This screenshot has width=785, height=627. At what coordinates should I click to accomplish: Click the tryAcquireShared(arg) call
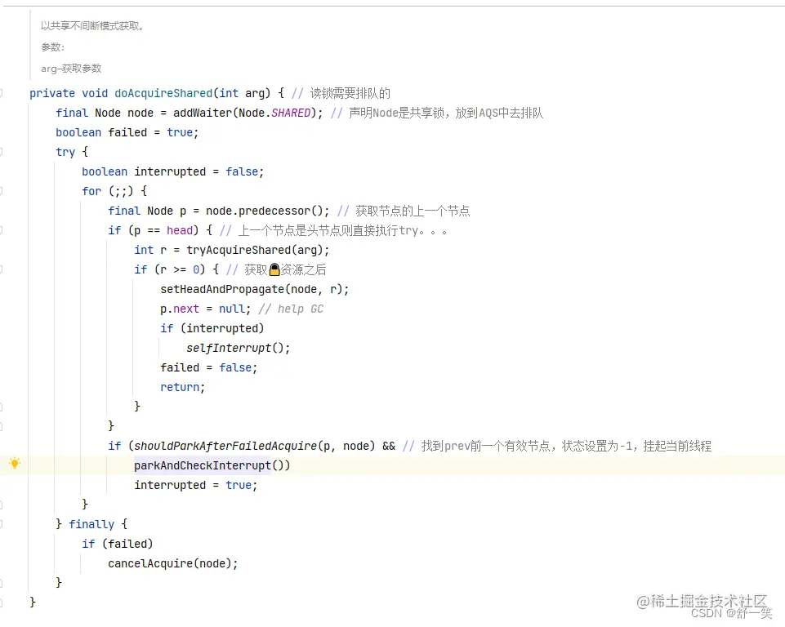[x=255, y=250]
